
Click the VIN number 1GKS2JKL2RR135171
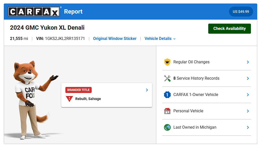[65, 39]
